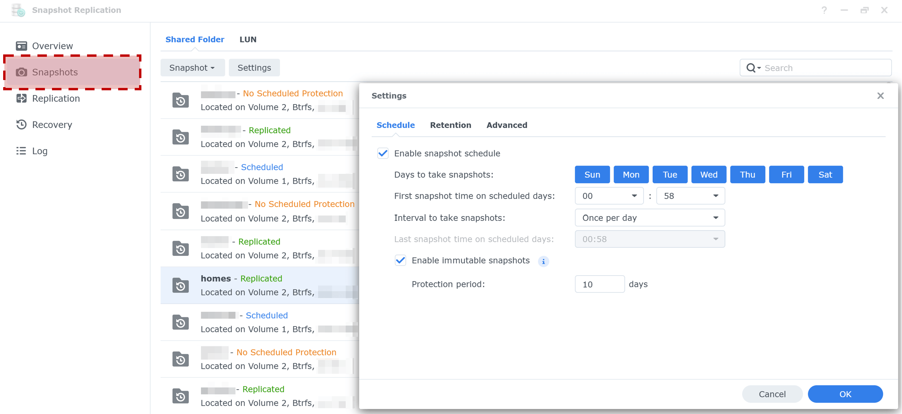Click the OK button
The height and width of the screenshot is (414, 902).
coord(845,394)
